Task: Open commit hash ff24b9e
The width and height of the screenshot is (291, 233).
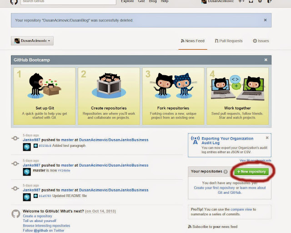Action: coord(64,171)
